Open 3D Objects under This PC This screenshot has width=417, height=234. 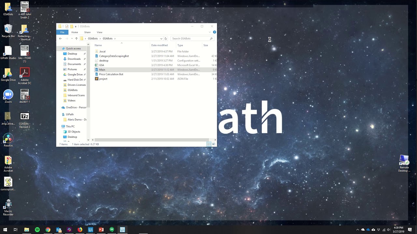(74, 132)
